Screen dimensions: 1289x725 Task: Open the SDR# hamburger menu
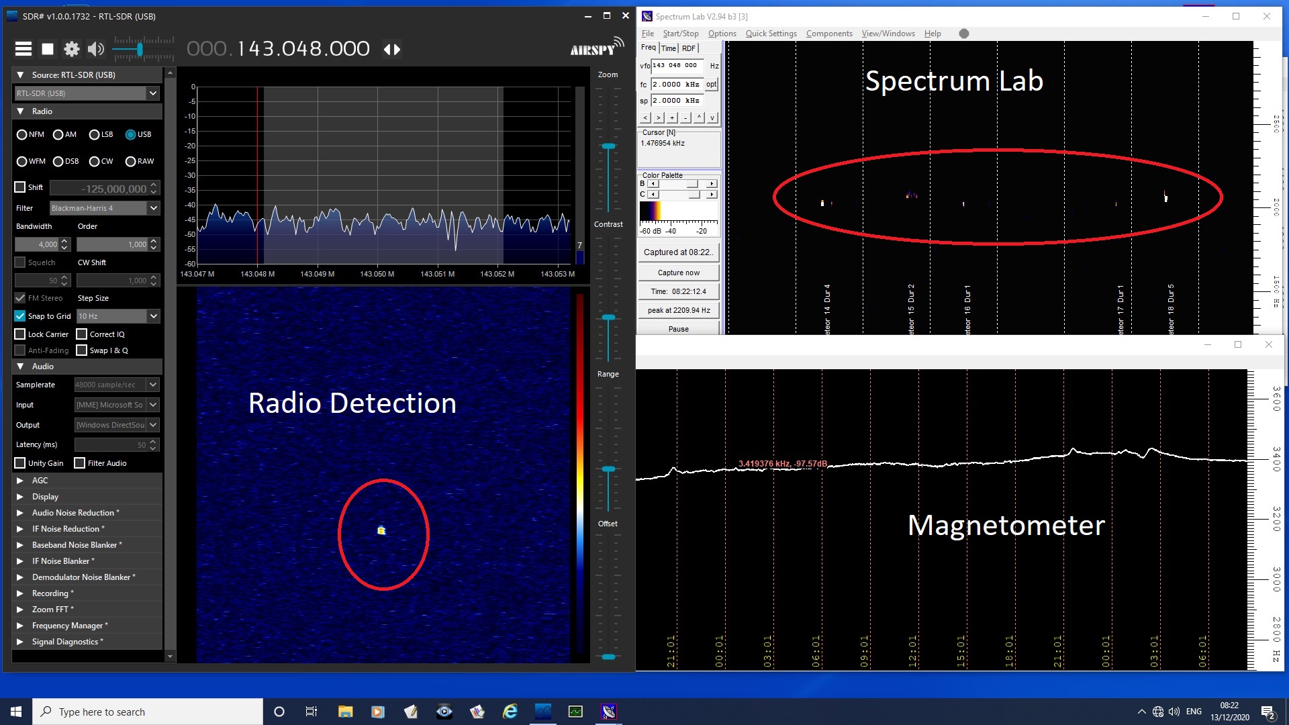tap(23, 49)
